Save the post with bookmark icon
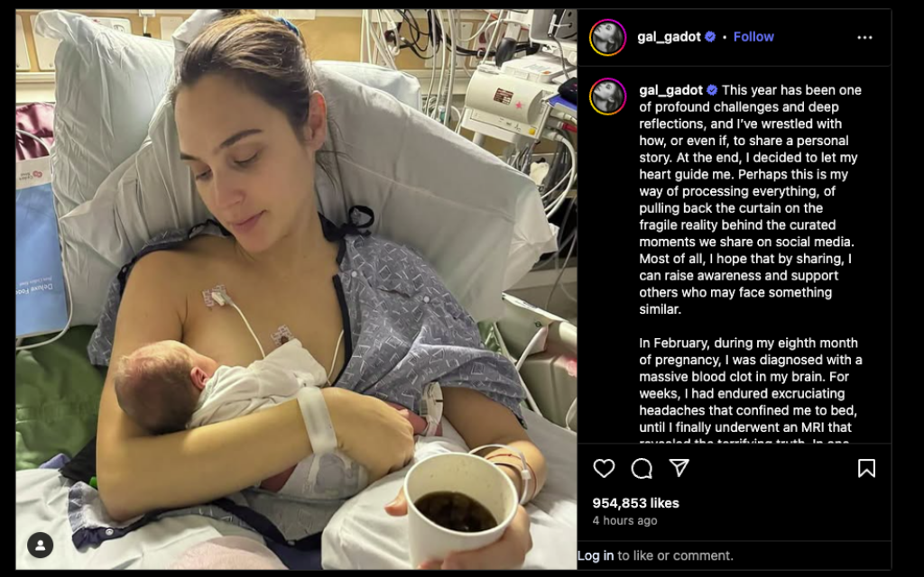 point(866,468)
